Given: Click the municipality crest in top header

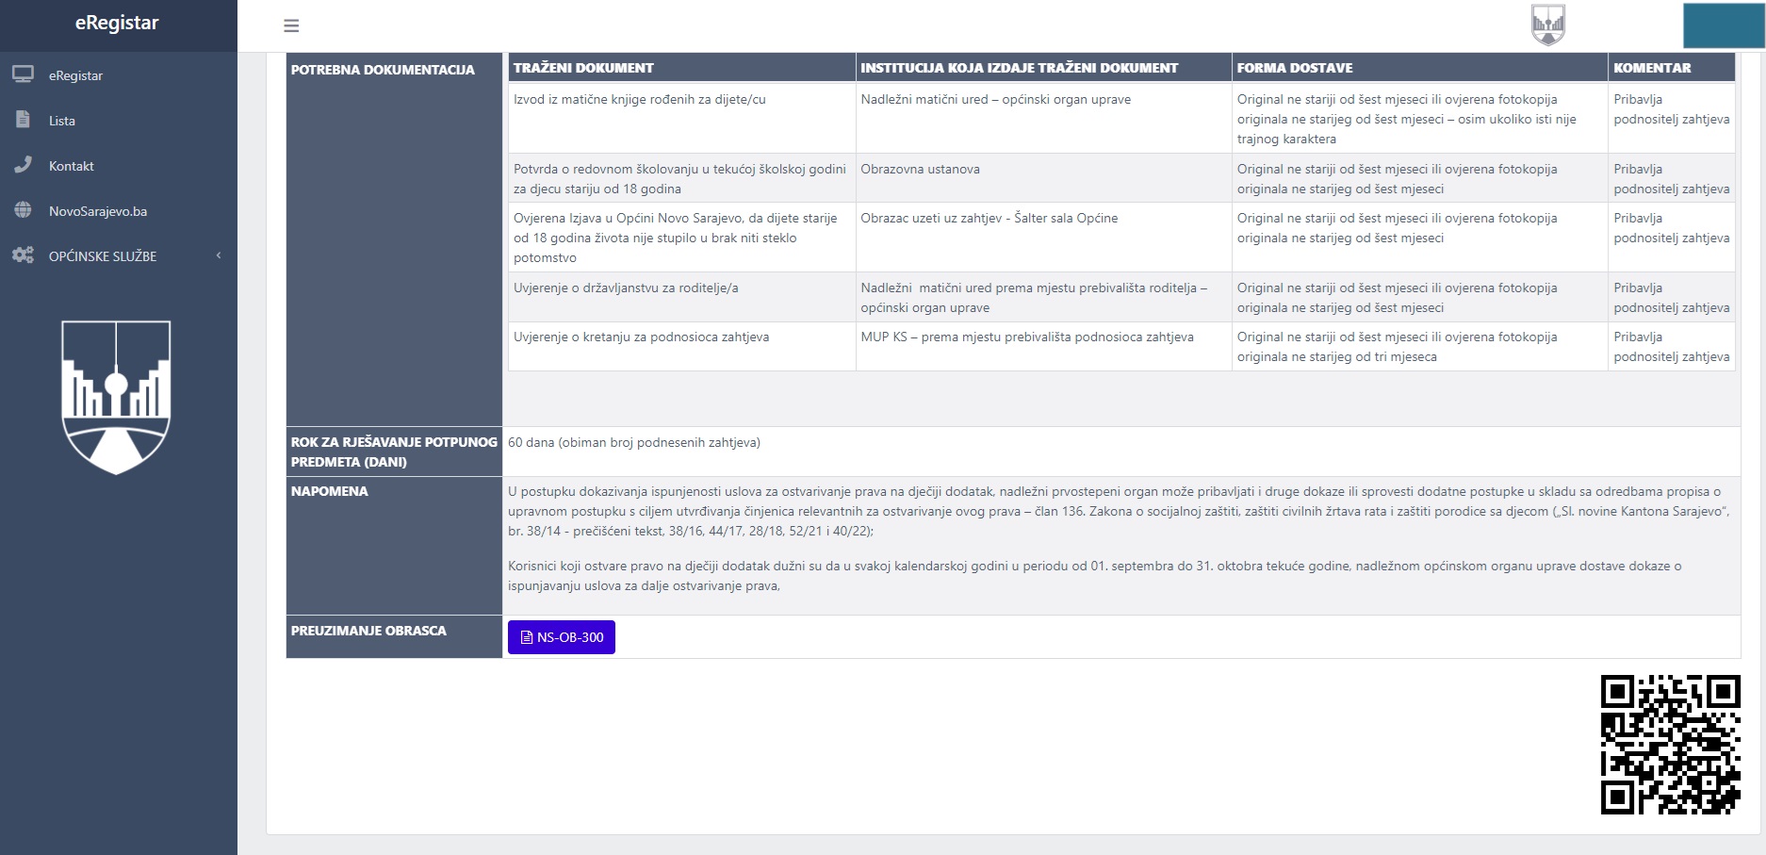Looking at the screenshot, I should [1547, 25].
